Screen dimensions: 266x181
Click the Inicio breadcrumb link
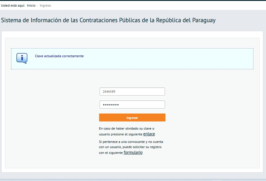click(31, 5)
